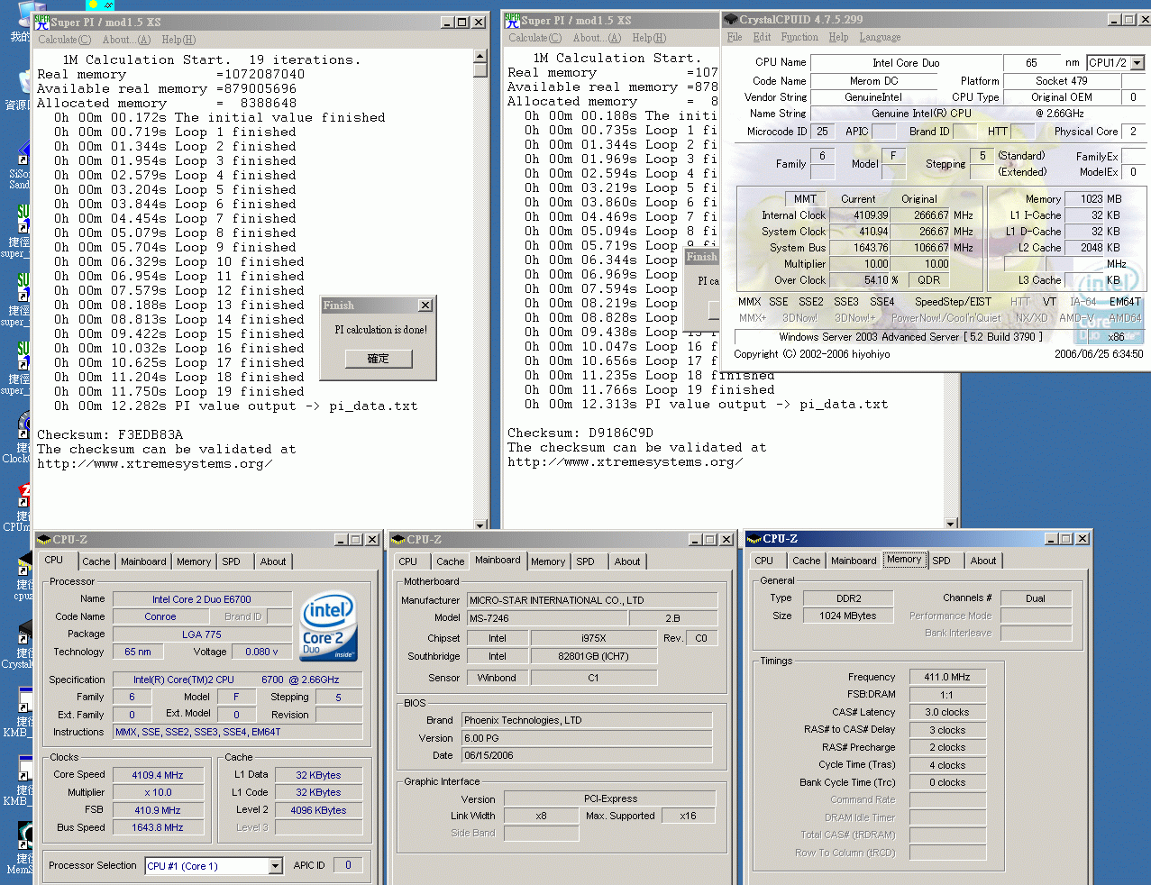Click the CrystalCPUID title bar icon
This screenshot has width=1151, height=885.
731,19
